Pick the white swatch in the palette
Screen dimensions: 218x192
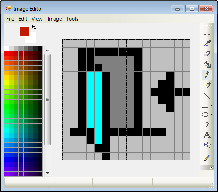click(x=7, y=49)
